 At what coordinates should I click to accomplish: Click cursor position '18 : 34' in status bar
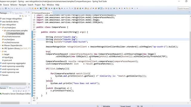coord(140,106)
